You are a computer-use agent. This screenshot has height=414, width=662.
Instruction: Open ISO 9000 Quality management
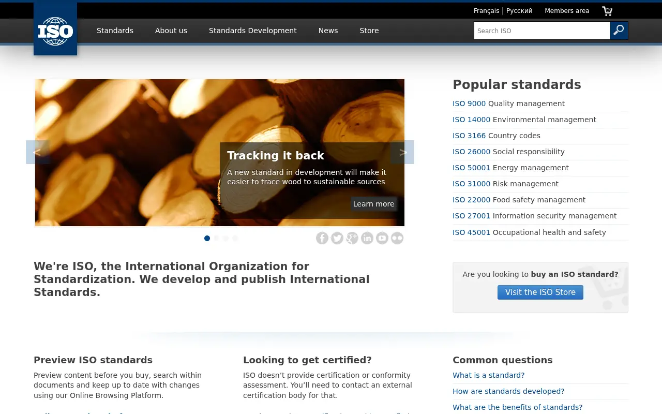click(508, 103)
